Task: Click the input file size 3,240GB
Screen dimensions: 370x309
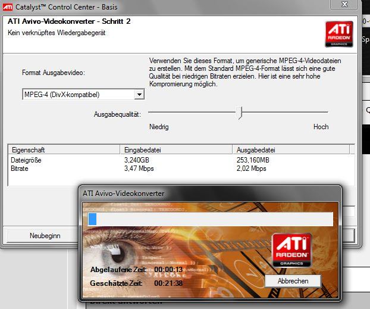Action: point(137,160)
